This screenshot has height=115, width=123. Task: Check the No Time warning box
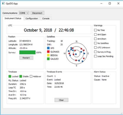tap(96, 30)
